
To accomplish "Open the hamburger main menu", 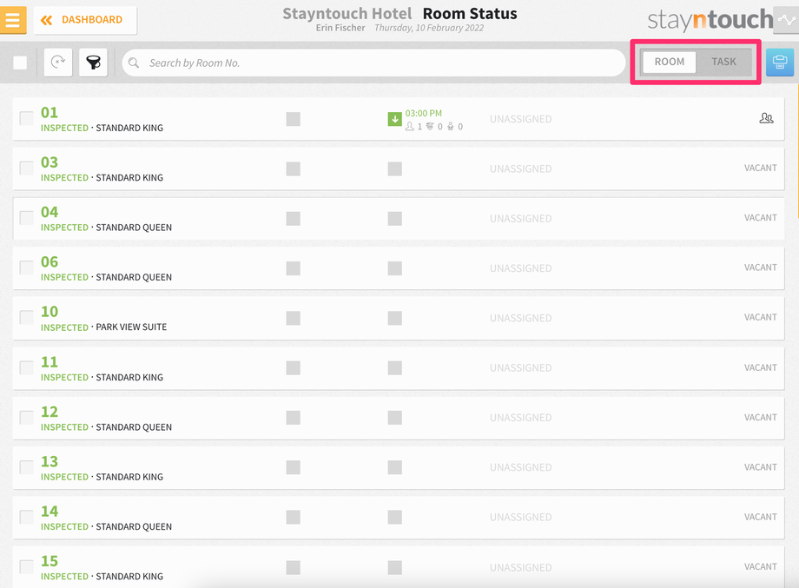I will point(13,20).
